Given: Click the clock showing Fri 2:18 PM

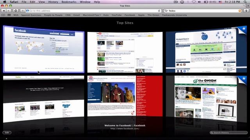Looking at the screenshot, I should tap(232, 2).
